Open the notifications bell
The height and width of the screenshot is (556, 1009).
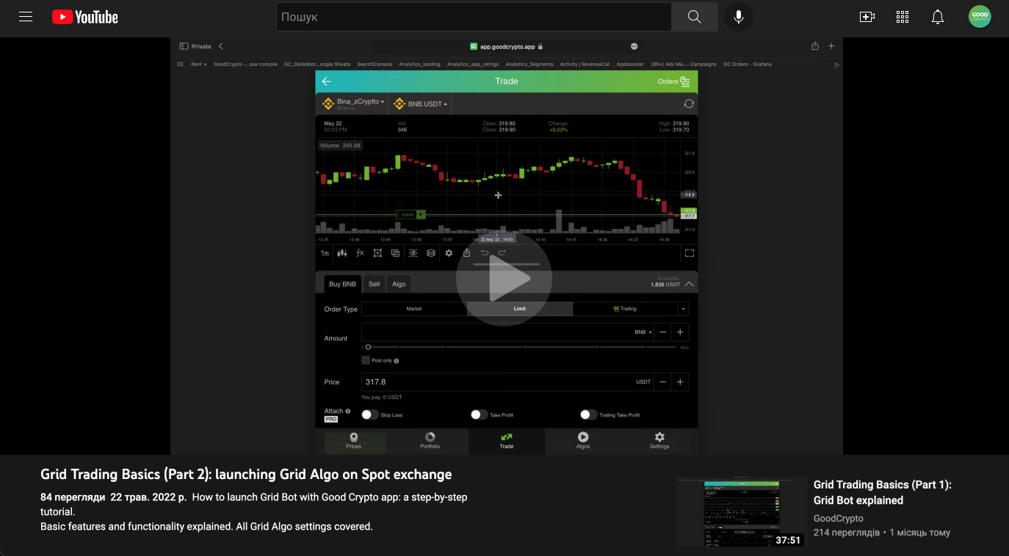pos(938,17)
